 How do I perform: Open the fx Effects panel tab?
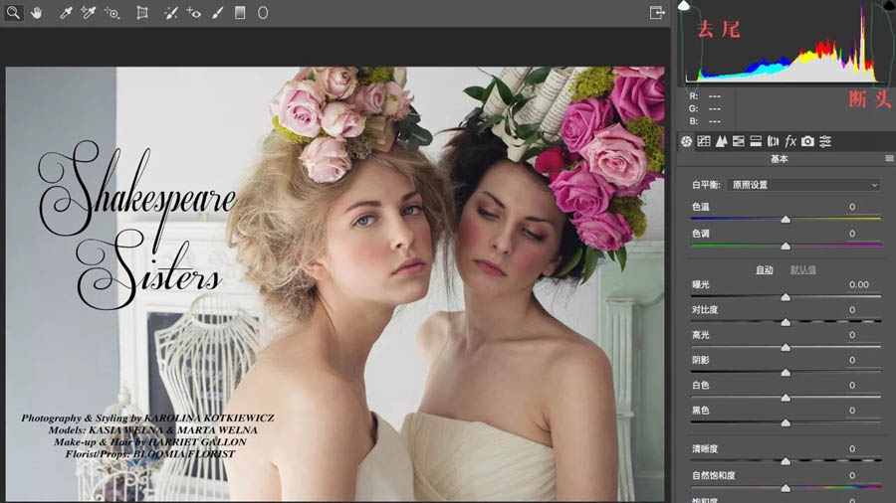pos(790,141)
